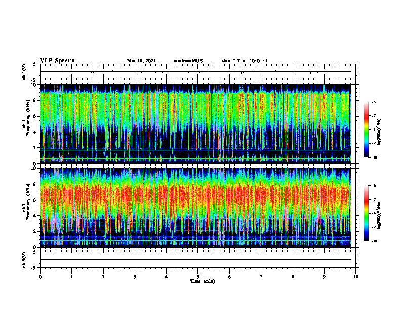The height and width of the screenshot is (310, 401).
Task: Click the ch.1 spectrogram colorbar
Action: tap(366, 130)
